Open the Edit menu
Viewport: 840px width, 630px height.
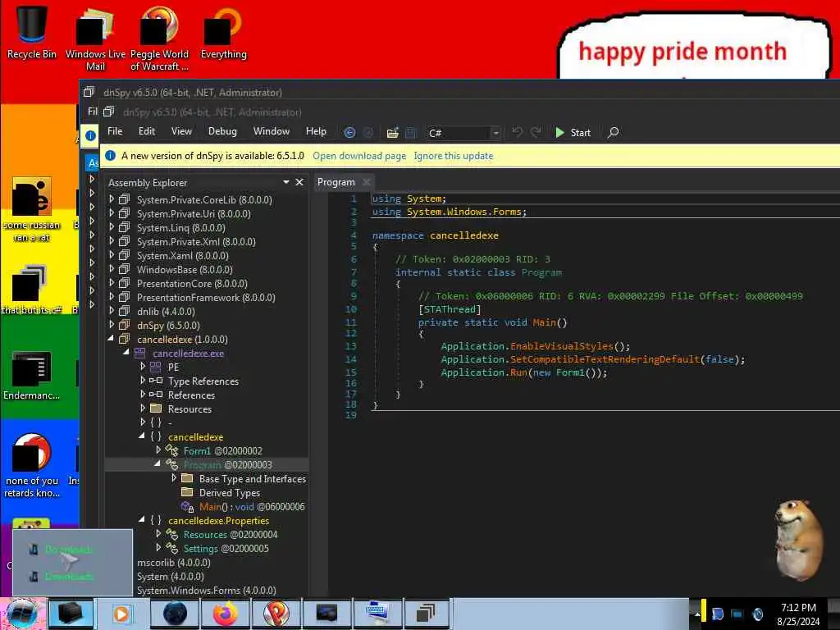click(146, 131)
